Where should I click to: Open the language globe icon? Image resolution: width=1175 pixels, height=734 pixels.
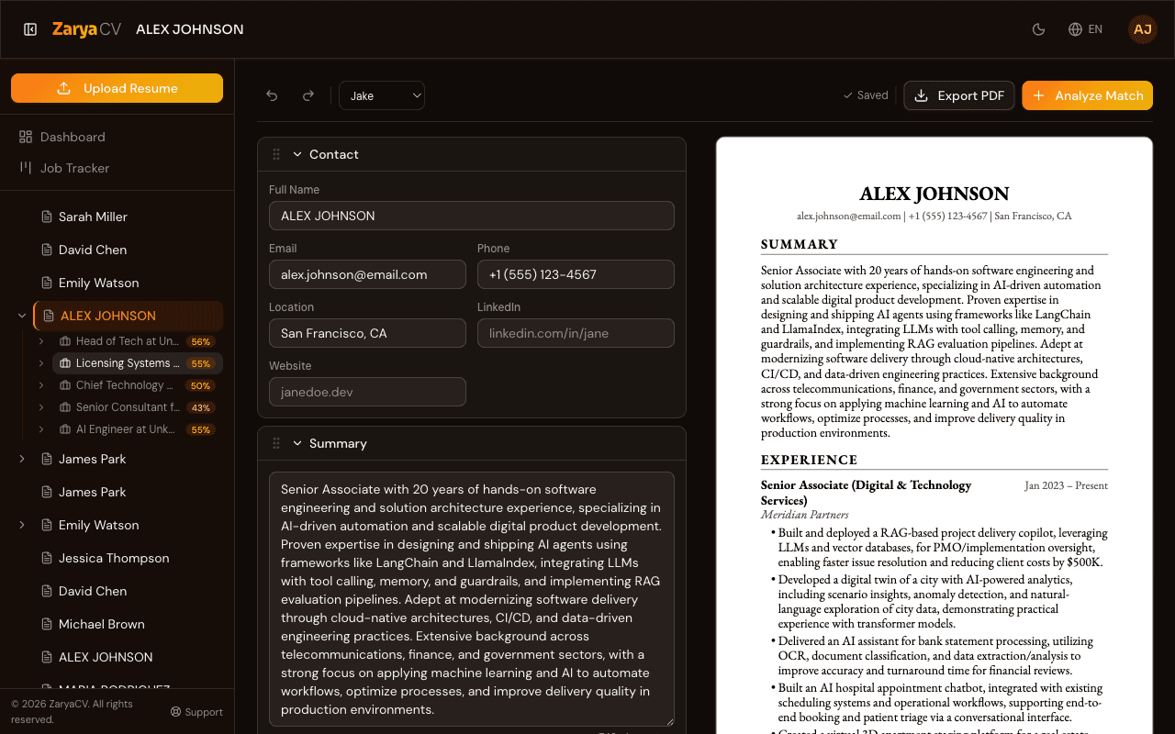click(1073, 28)
